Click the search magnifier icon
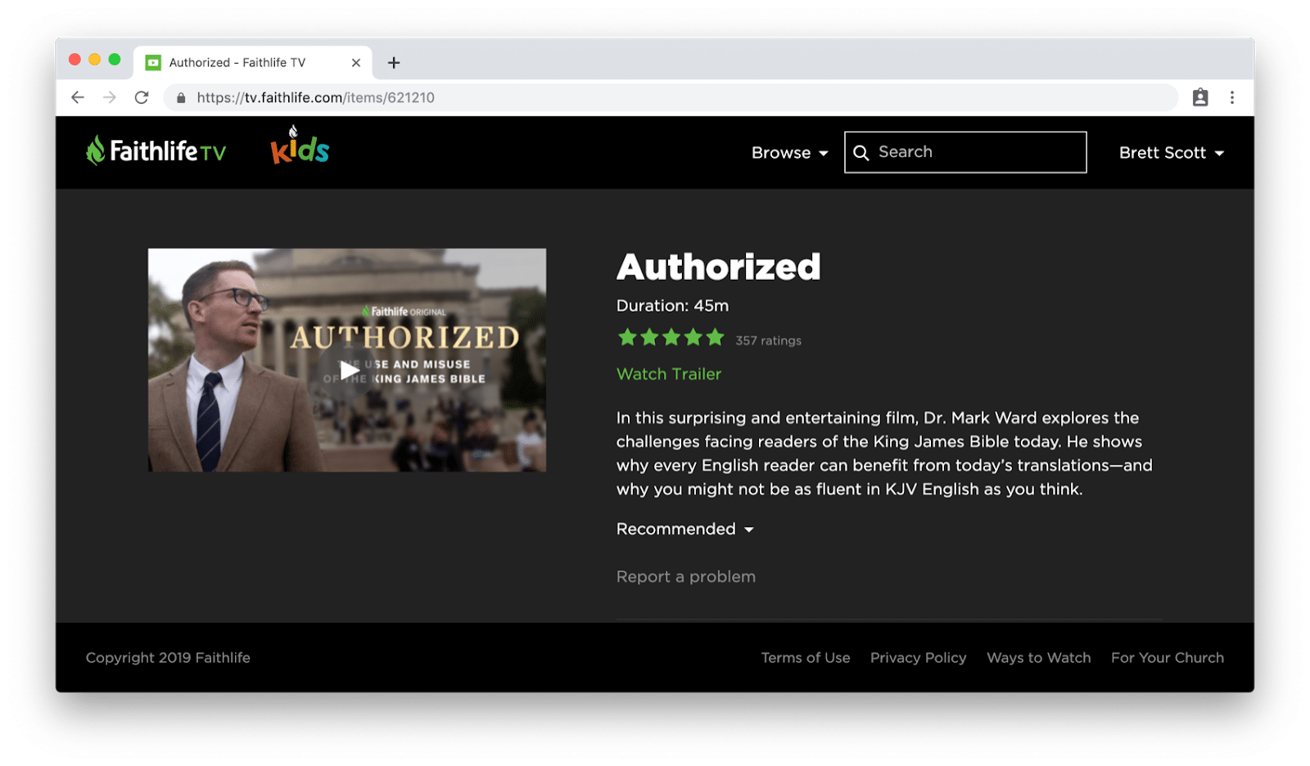 point(861,153)
